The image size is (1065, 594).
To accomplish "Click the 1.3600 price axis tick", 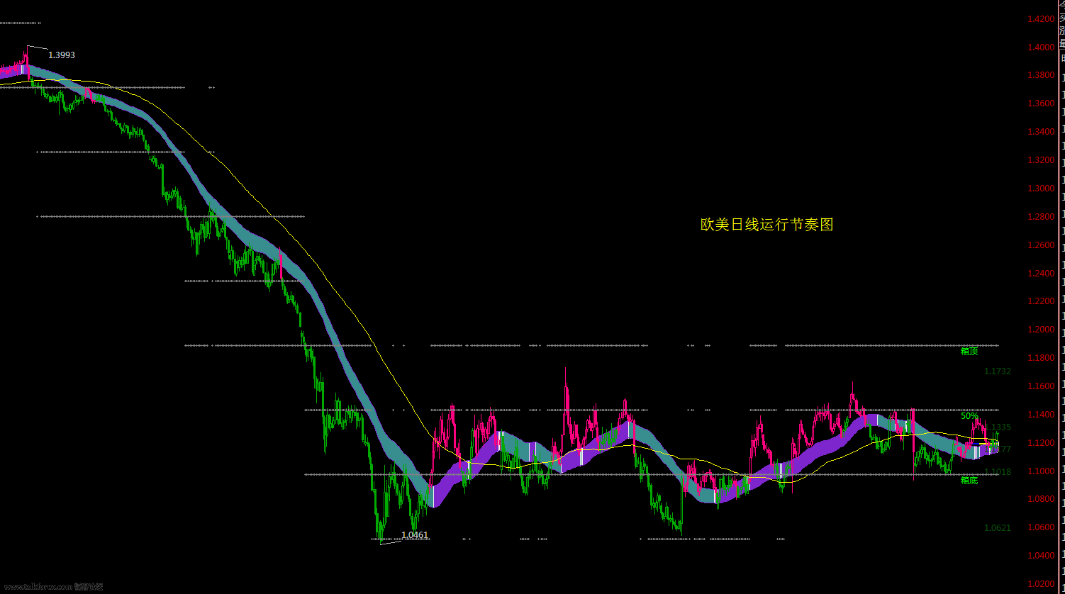I will pos(1041,103).
